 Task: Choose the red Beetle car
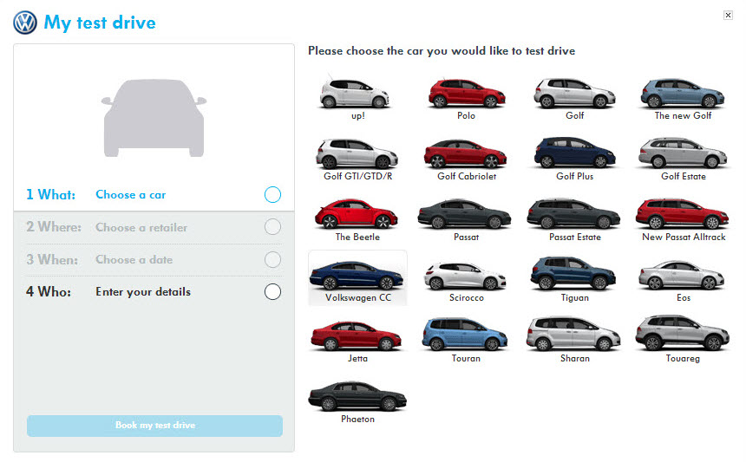357,213
